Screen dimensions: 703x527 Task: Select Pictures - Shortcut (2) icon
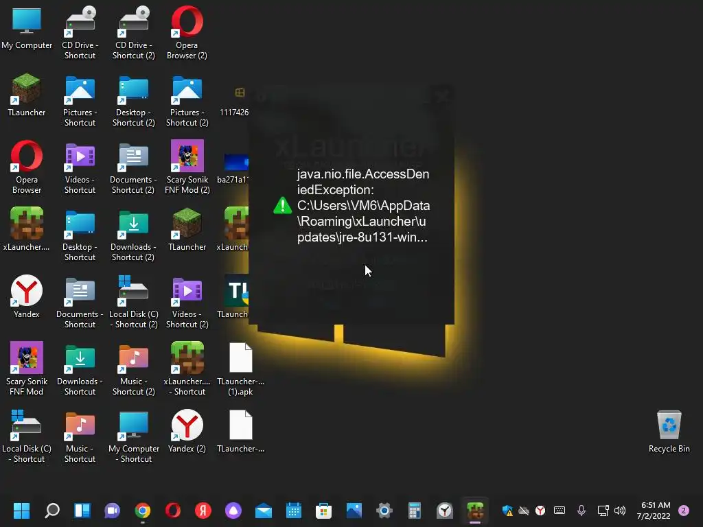[x=187, y=100]
